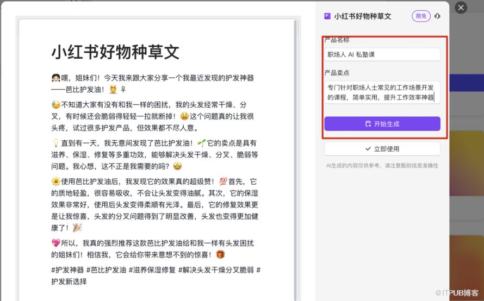Click the AI生成的内容仅供参考 disclaimer text
Screen dimensions: 484x301
(382, 166)
